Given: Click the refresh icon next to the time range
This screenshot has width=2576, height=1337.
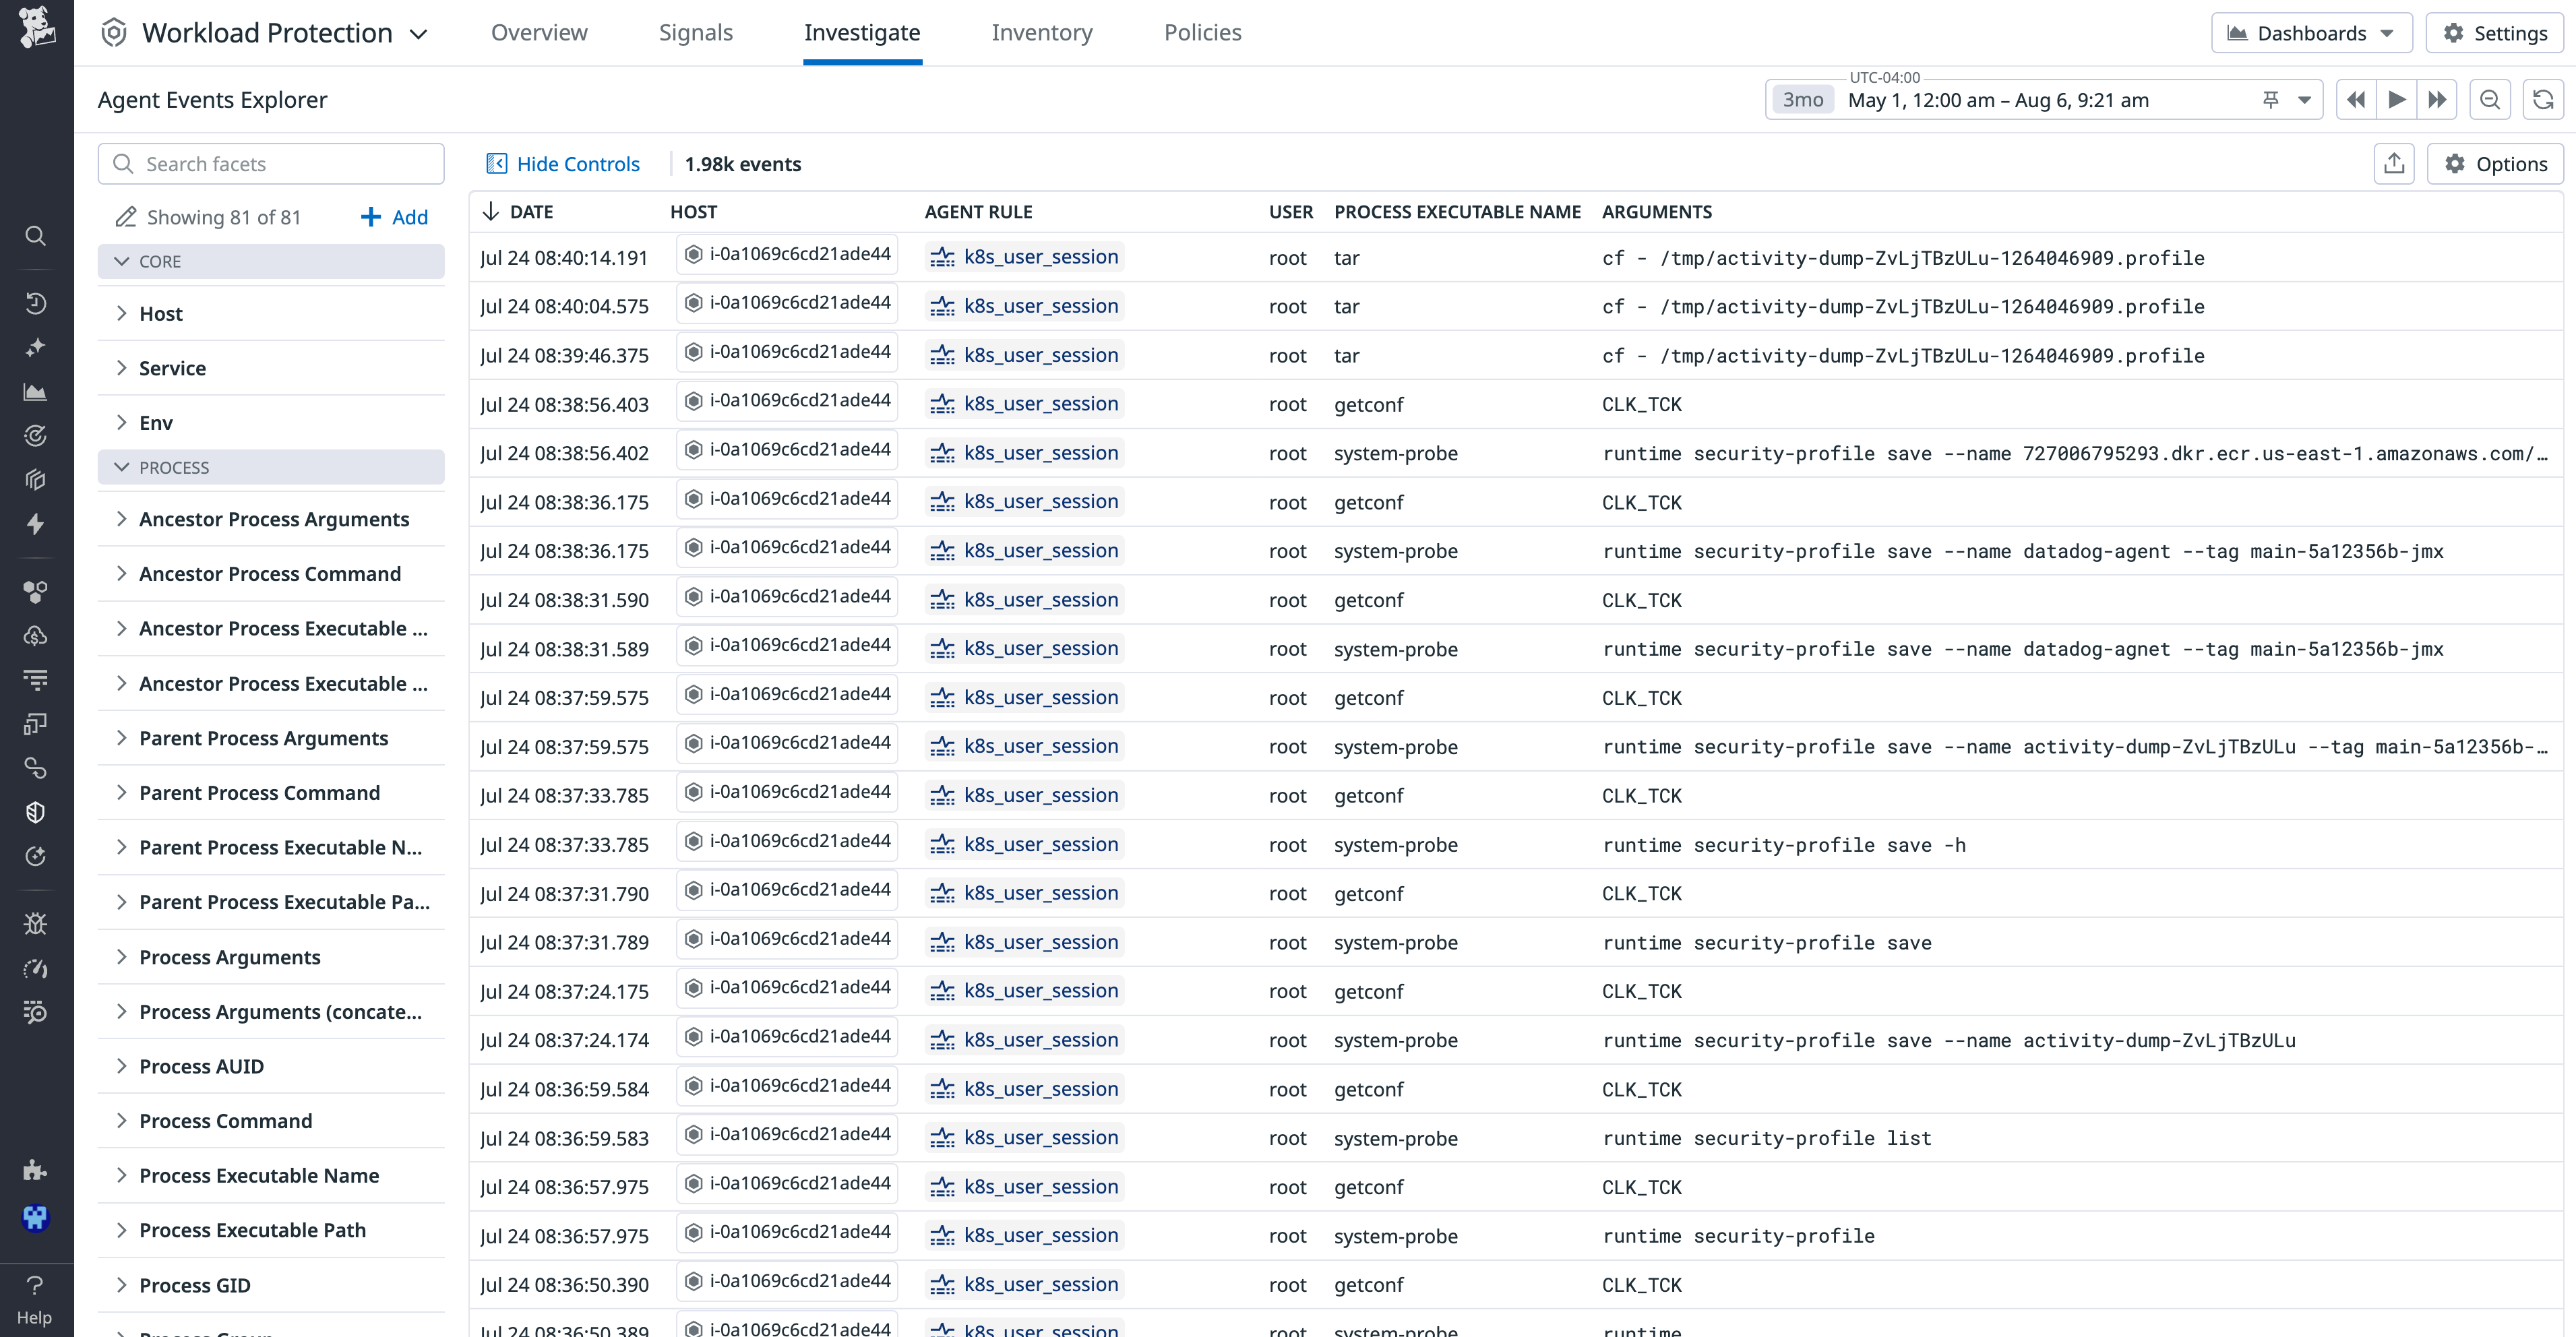Looking at the screenshot, I should point(2544,99).
